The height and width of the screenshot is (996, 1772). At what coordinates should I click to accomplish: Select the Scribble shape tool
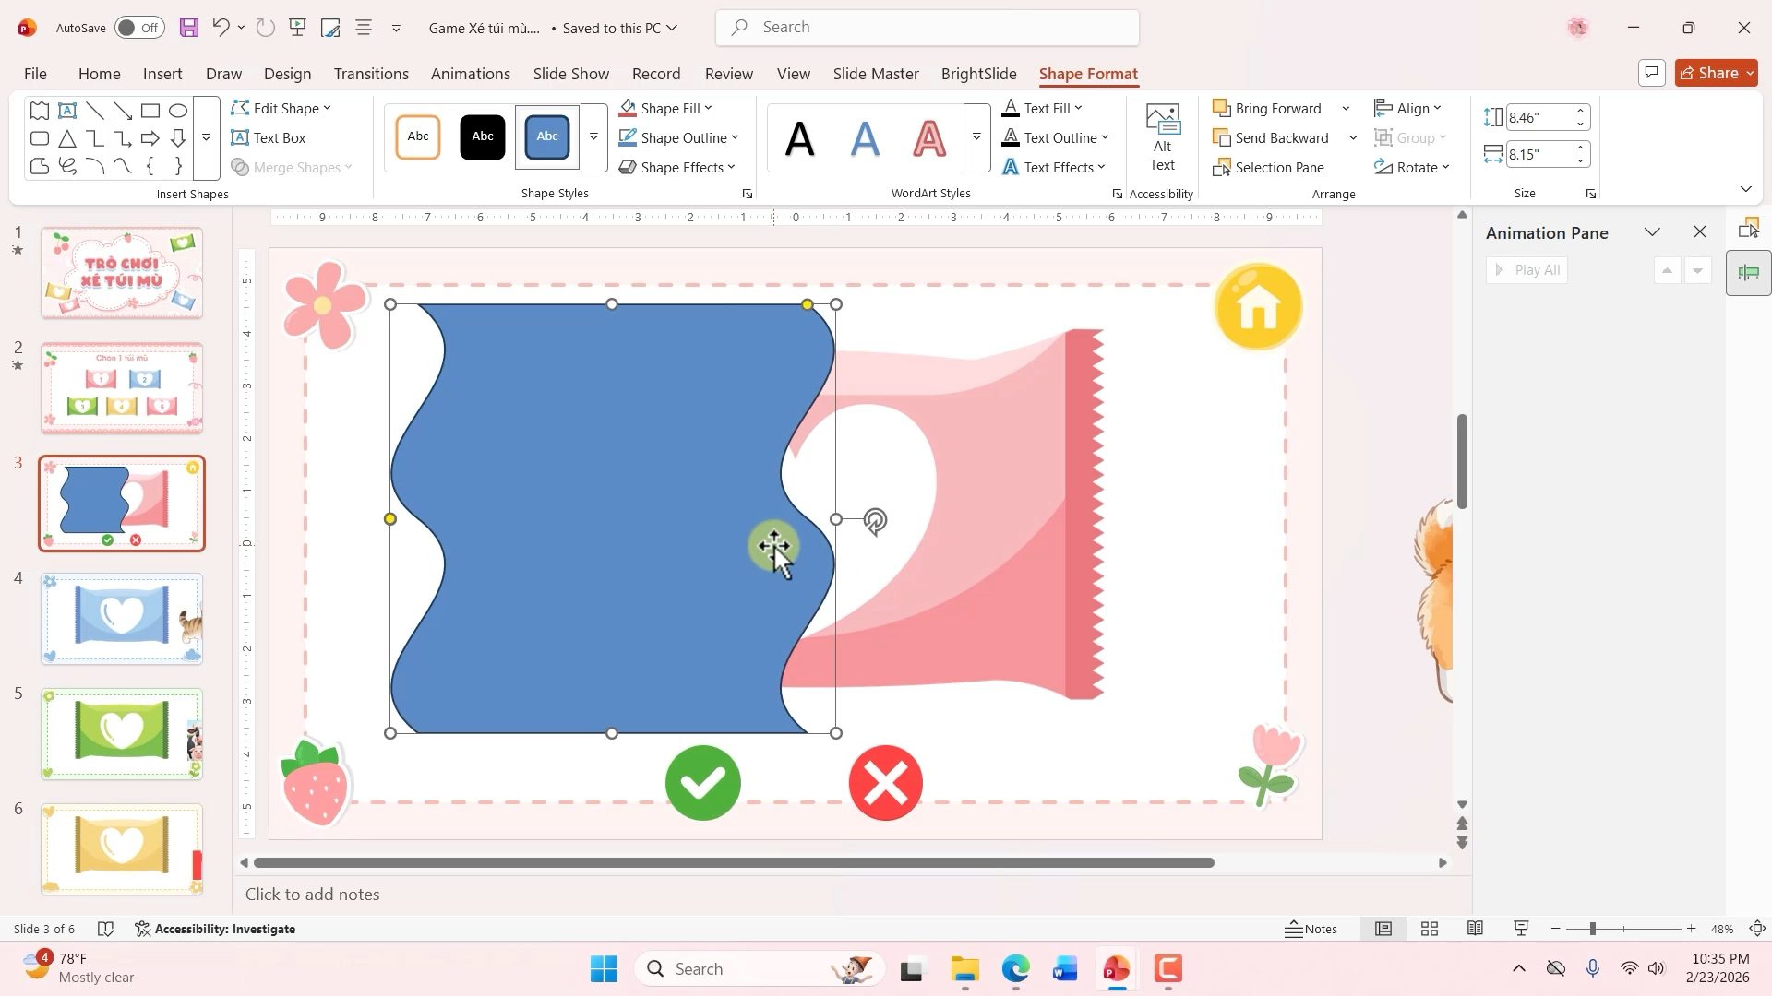tap(66, 166)
